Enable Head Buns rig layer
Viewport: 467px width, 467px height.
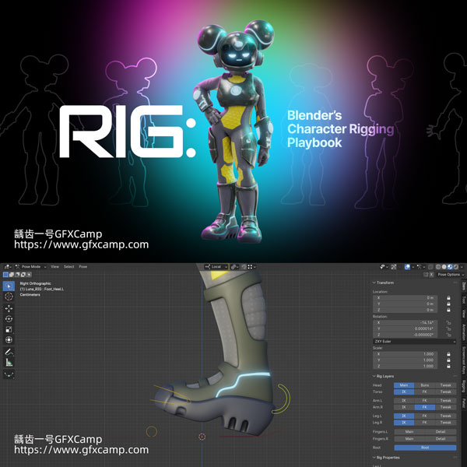425,385
